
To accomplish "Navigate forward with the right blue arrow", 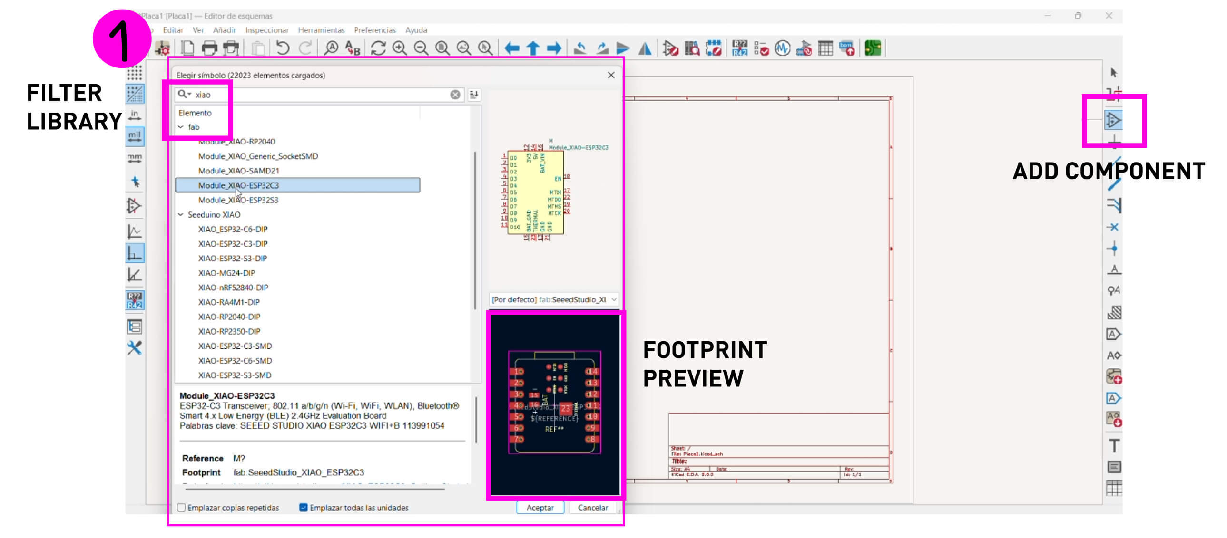I will [x=554, y=48].
